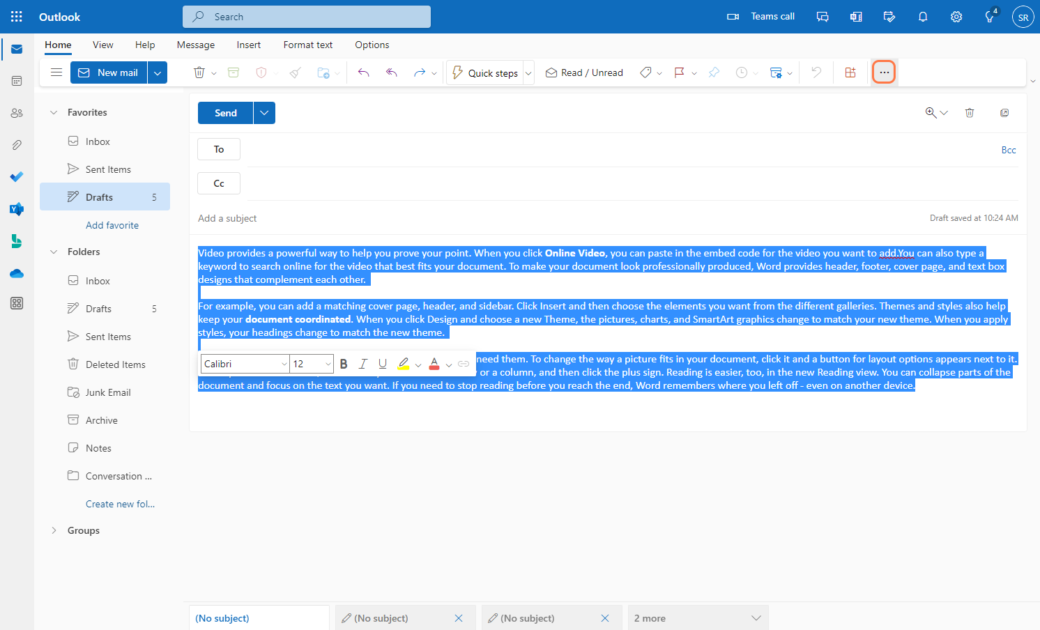Click the Insert link icon in the mini toolbar
The width and height of the screenshot is (1040, 630).
click(x=464, y=364)
